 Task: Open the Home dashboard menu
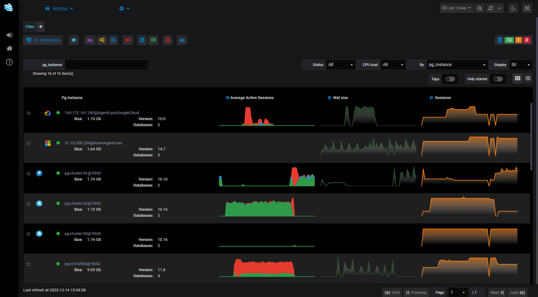[x=59, y=8]
